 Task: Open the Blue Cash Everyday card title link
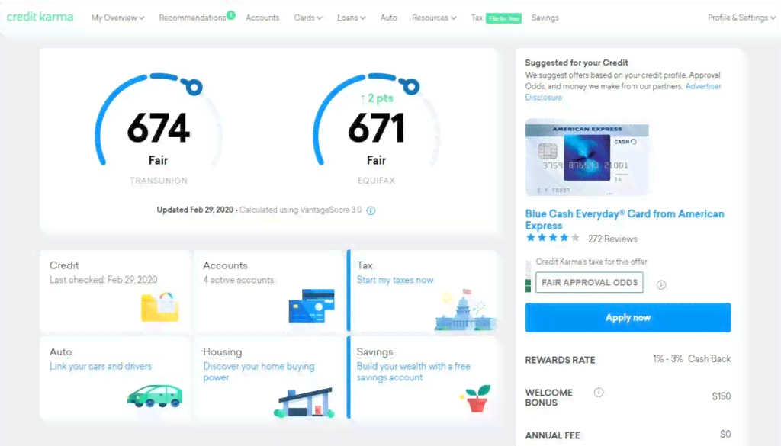tap(625, 220)
